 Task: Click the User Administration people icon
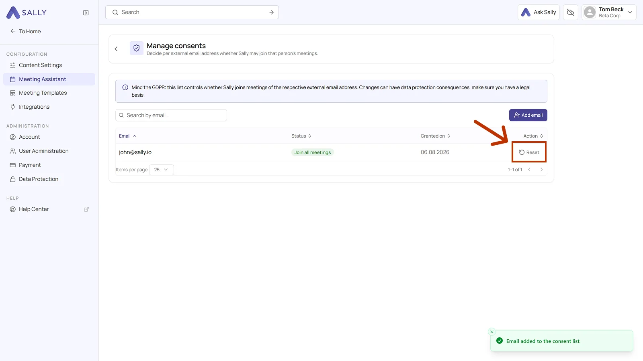13,151
